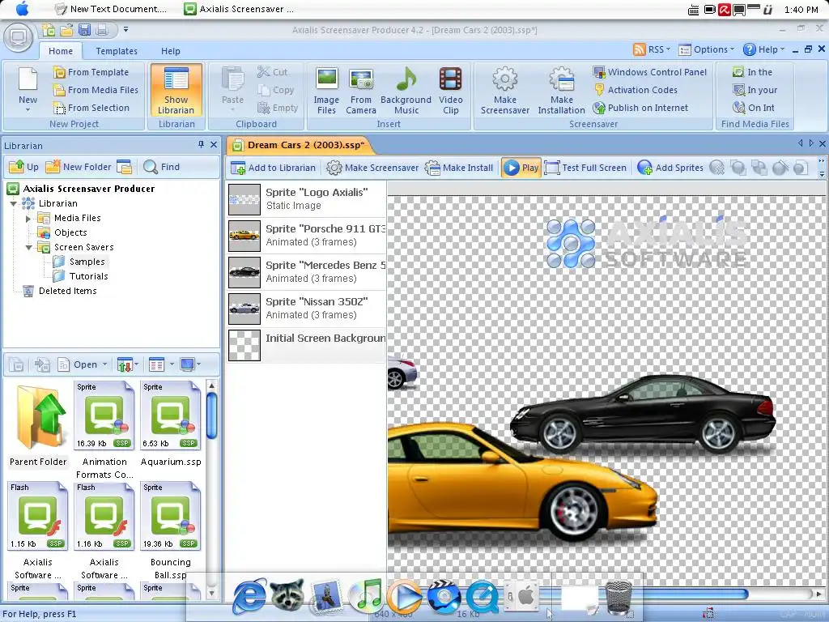Create a New Folder in Librarian

coord(79,167)
